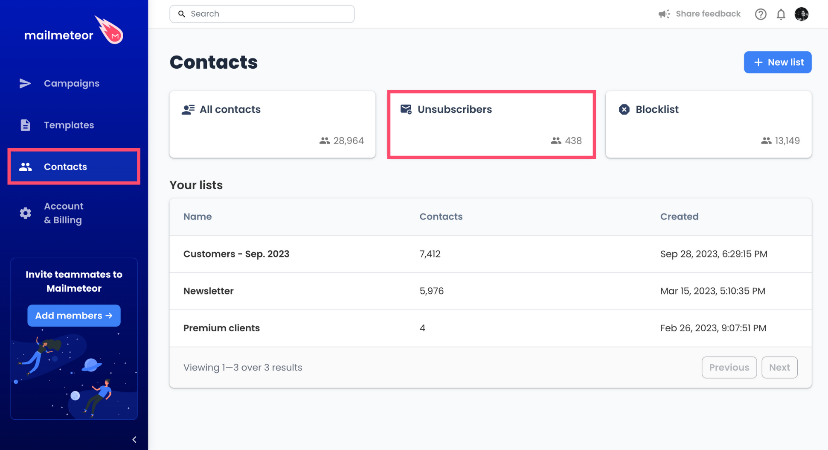Click the 7,412 contacts count

coord(430,254)
